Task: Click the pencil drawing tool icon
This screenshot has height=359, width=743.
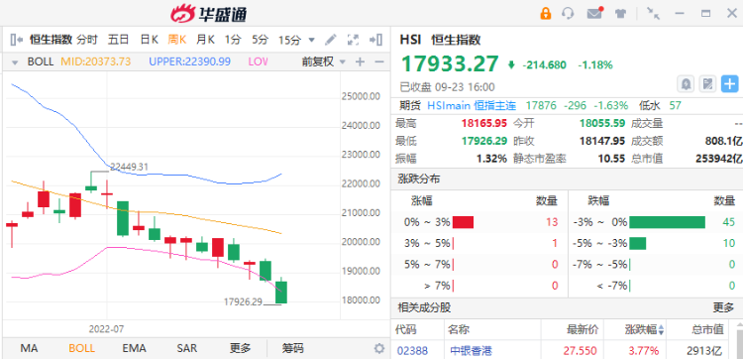Action: 331,40
